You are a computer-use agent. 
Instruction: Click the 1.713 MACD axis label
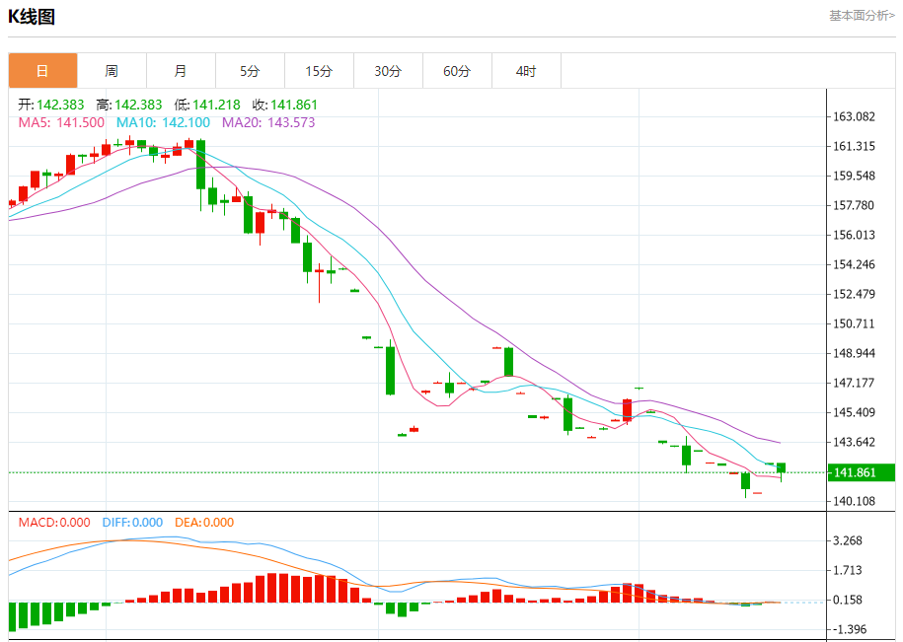click(848, 570)
